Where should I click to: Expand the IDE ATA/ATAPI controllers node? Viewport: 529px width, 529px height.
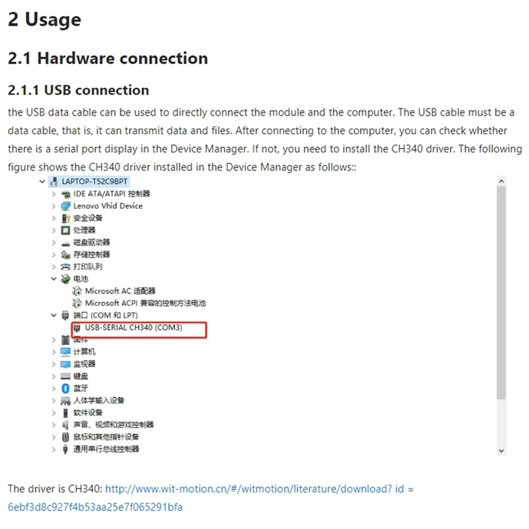(54, 194)
